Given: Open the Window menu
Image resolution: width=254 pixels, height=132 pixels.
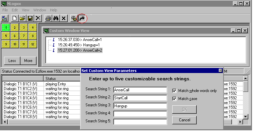Looking at the screenshot, I should (40, 10).
